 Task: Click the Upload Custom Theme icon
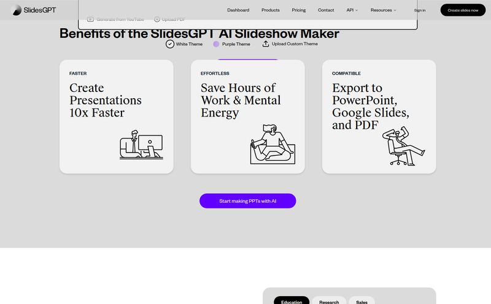coord(266,44)
